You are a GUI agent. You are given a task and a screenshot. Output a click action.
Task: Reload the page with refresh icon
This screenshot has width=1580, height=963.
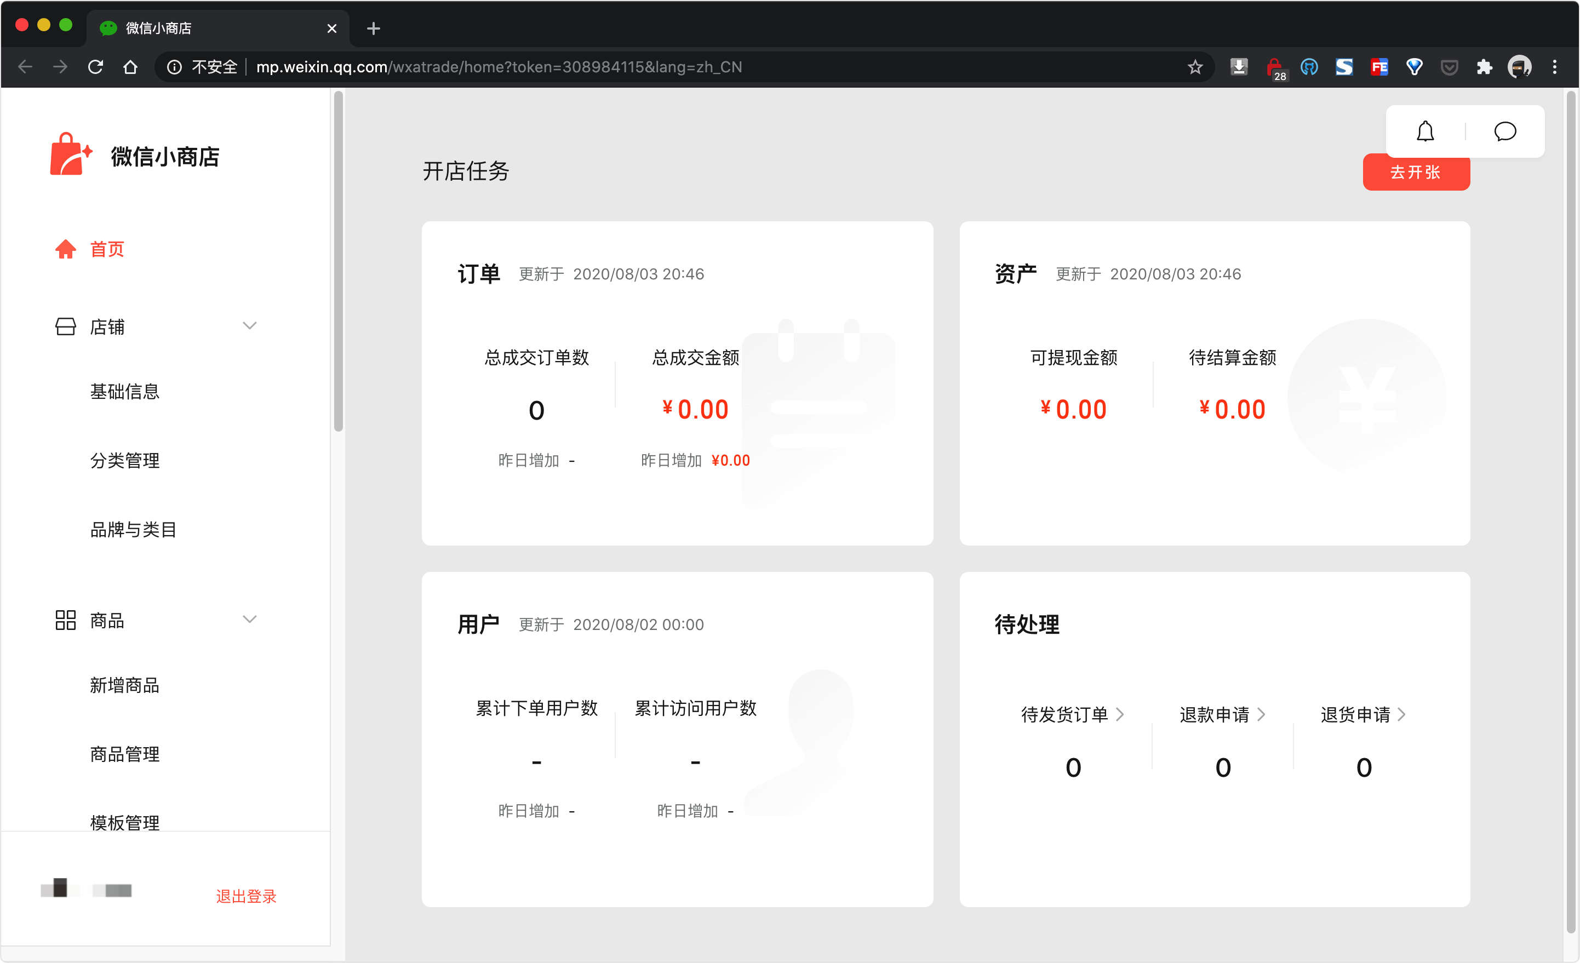point(95,67)
